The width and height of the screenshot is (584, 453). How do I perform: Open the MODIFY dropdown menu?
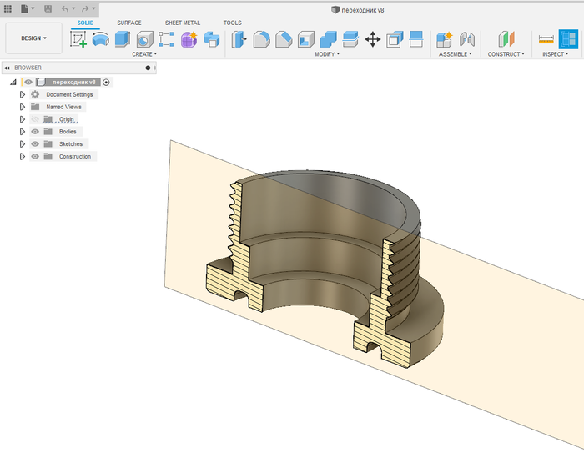327,54
